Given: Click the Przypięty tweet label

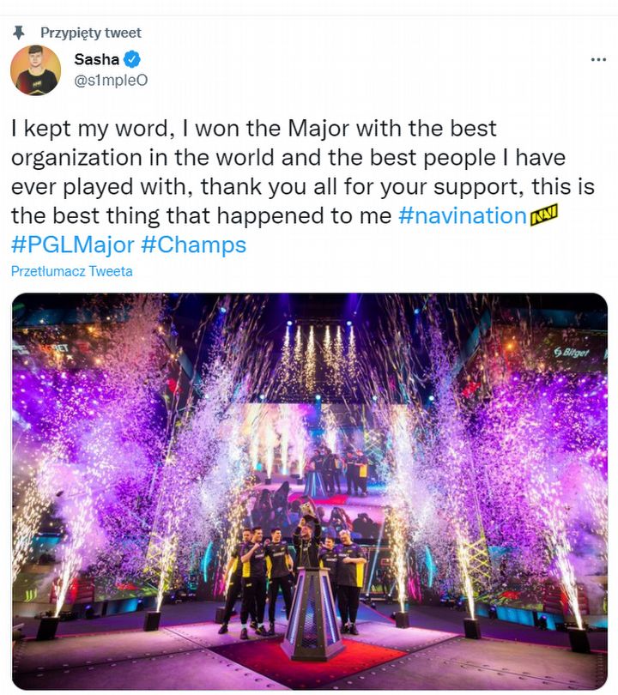Looking at the screenshot, I should point(90,33).
